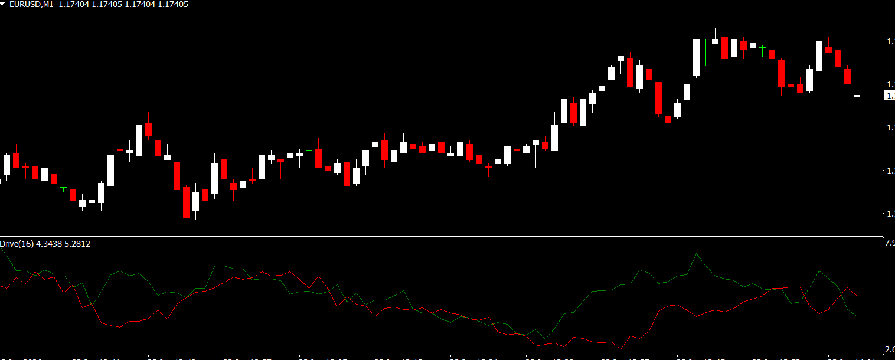Image resolution: width=895 pixels, height=360 pixels.
Task: Click the 2.6 value on indicator scale
Action: pyautogui.click(x=889, y=348)
